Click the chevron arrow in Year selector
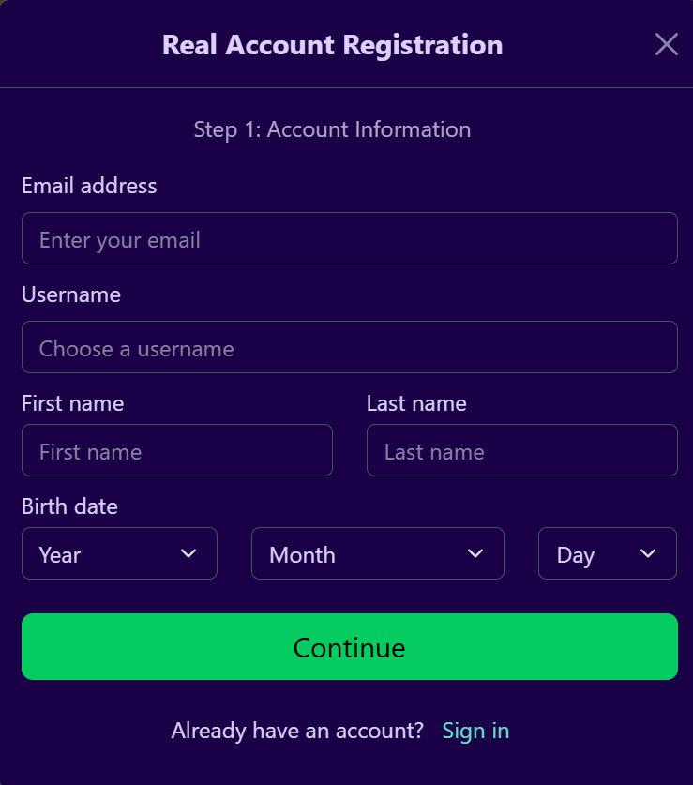This screenshot has width=693, height=785. point(188,553)
